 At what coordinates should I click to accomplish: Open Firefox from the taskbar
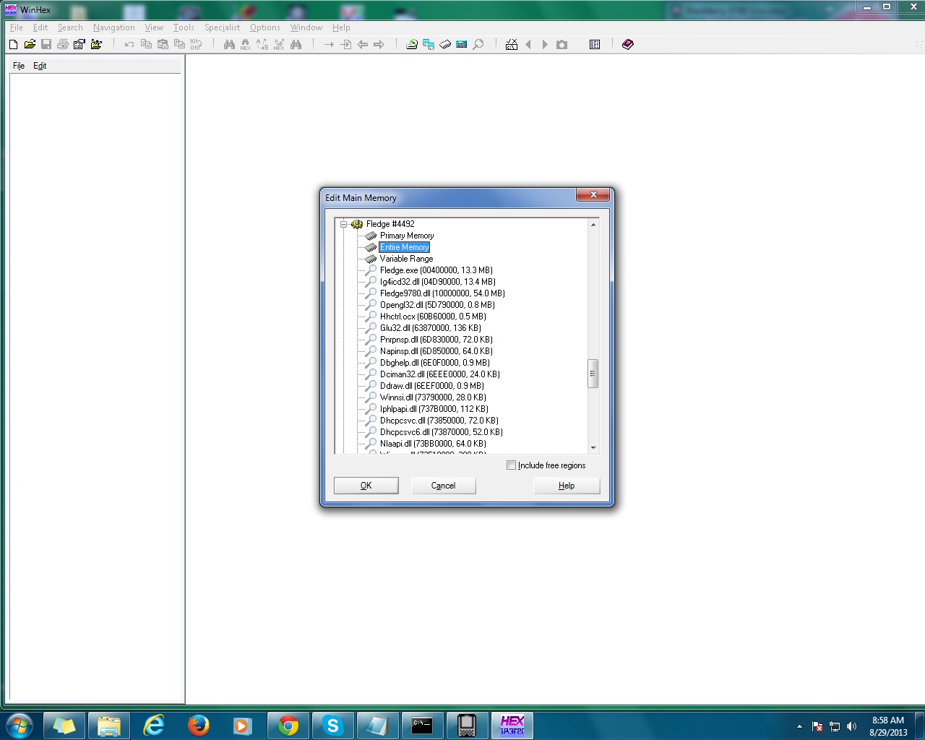(199, 725)
